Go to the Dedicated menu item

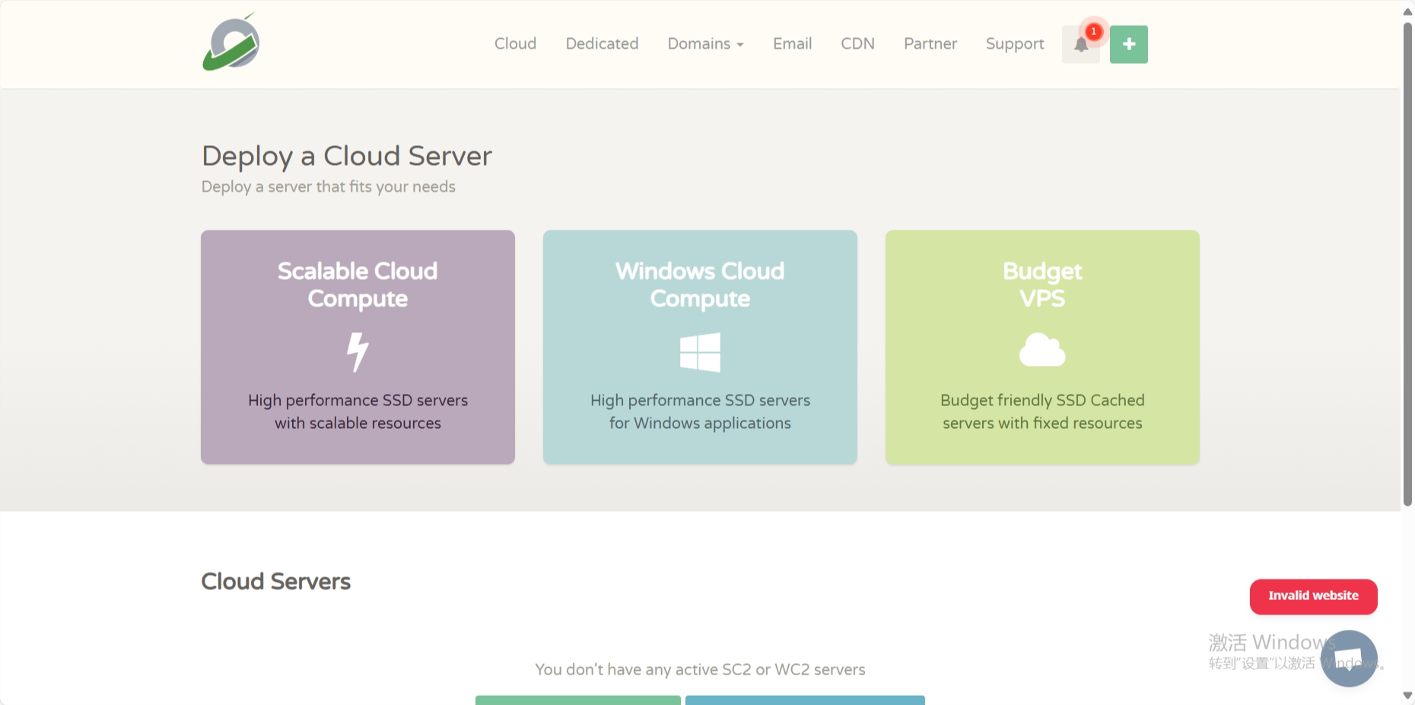602,44
